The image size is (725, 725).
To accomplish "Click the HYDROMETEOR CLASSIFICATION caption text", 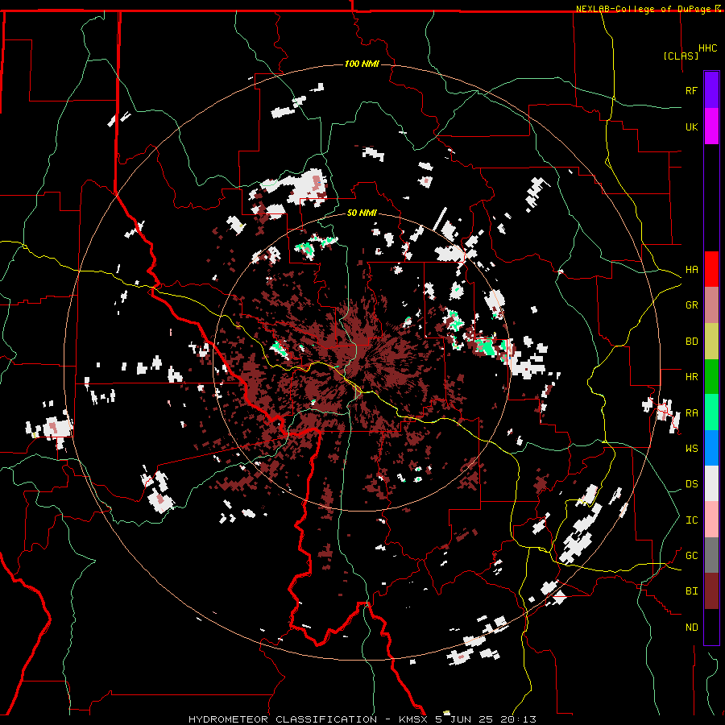I will [x=283, y=719].
